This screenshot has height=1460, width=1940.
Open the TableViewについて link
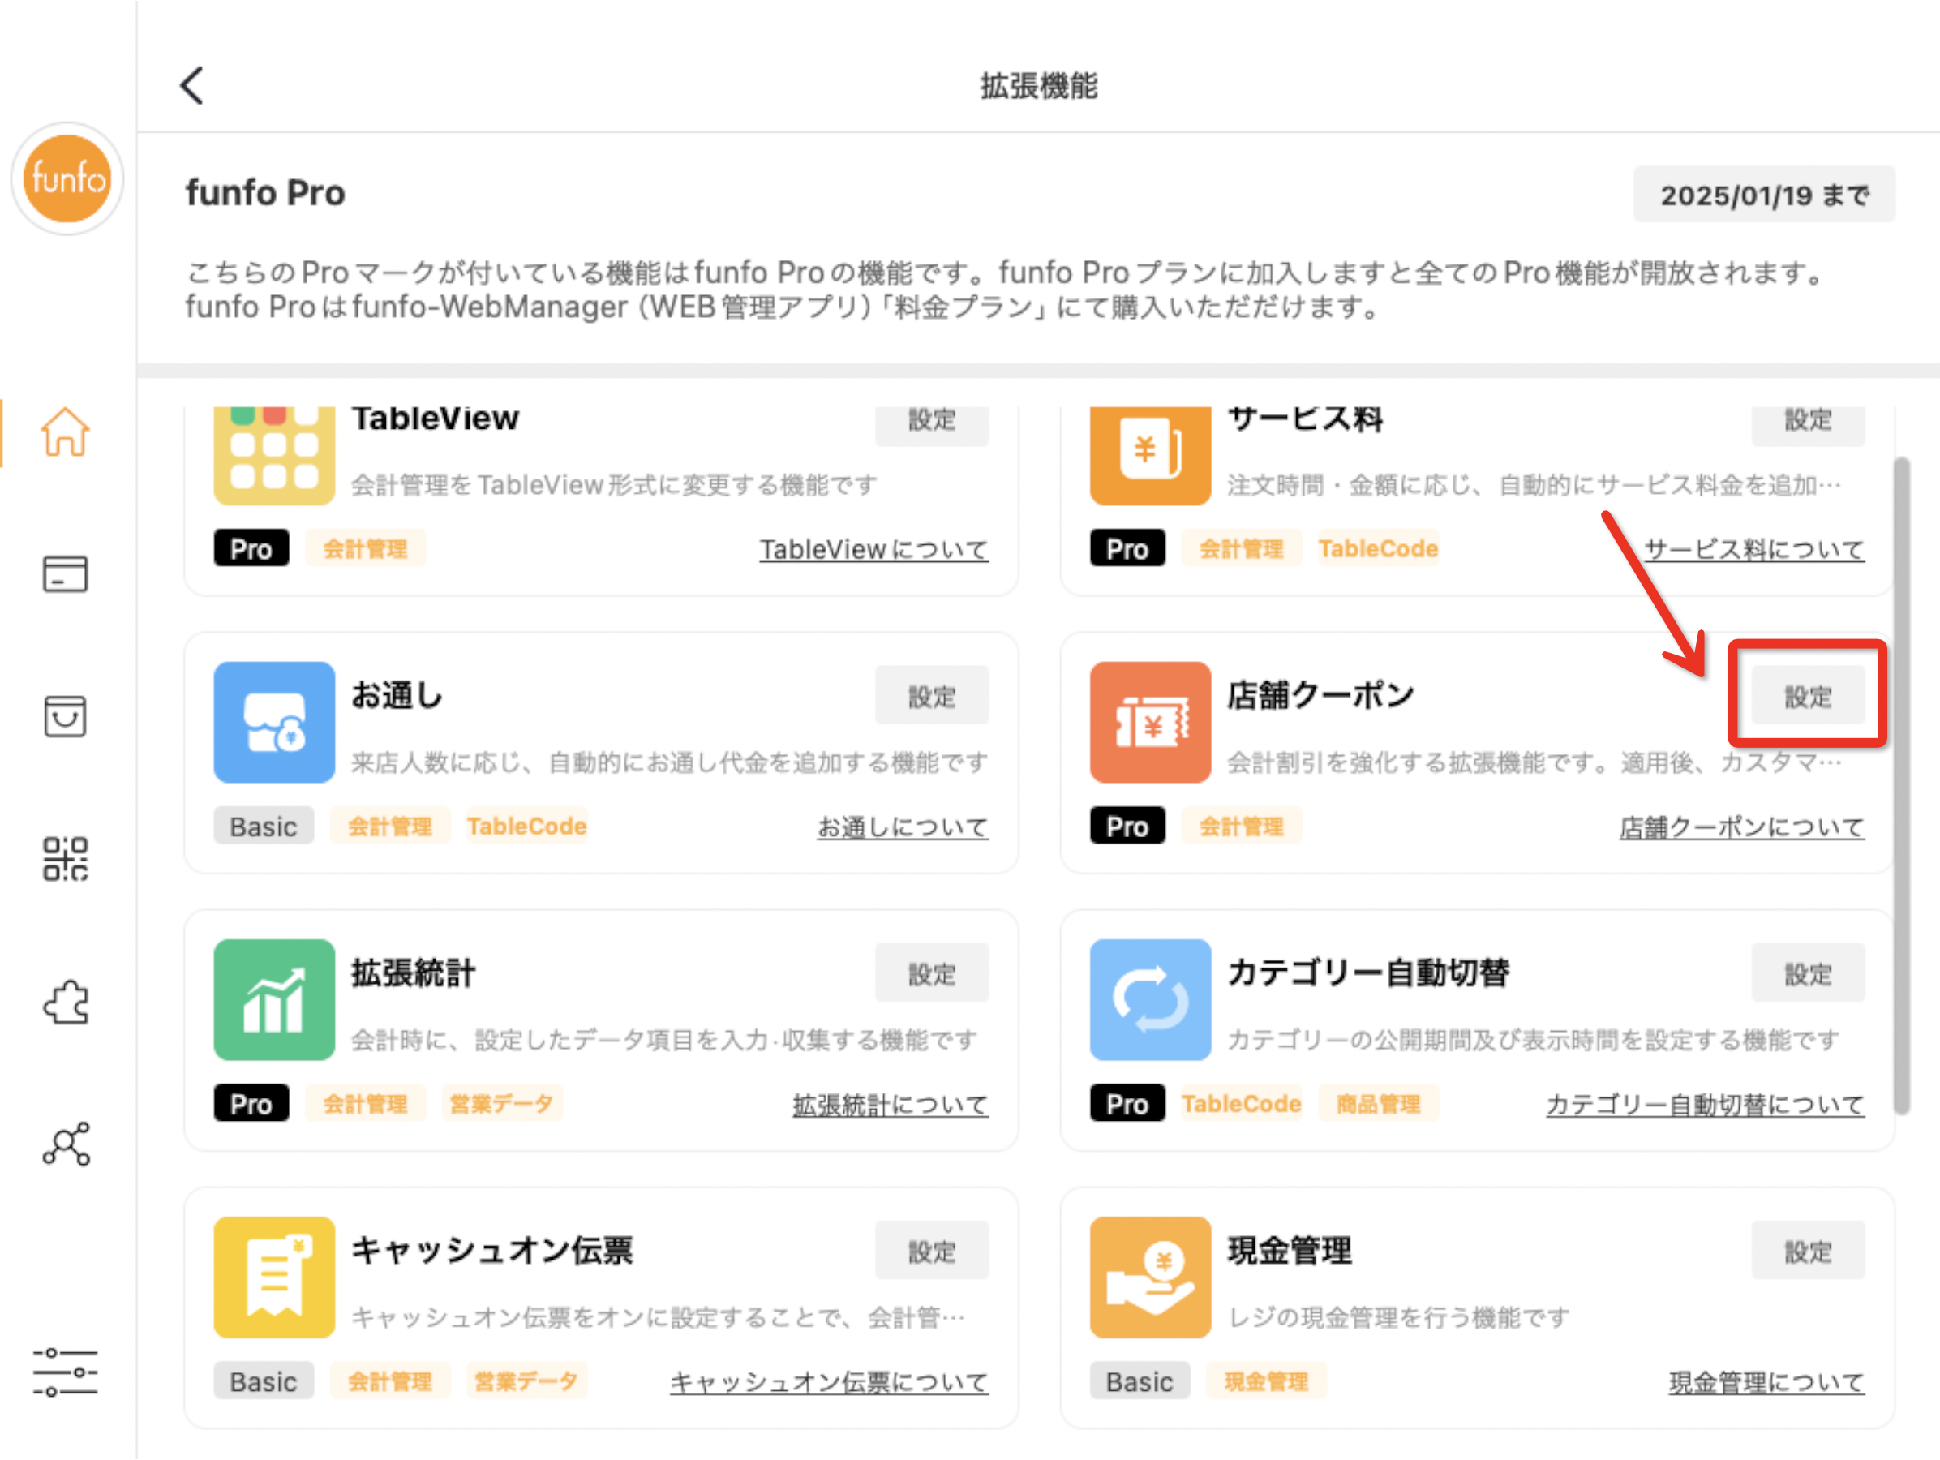click(873, 550)
